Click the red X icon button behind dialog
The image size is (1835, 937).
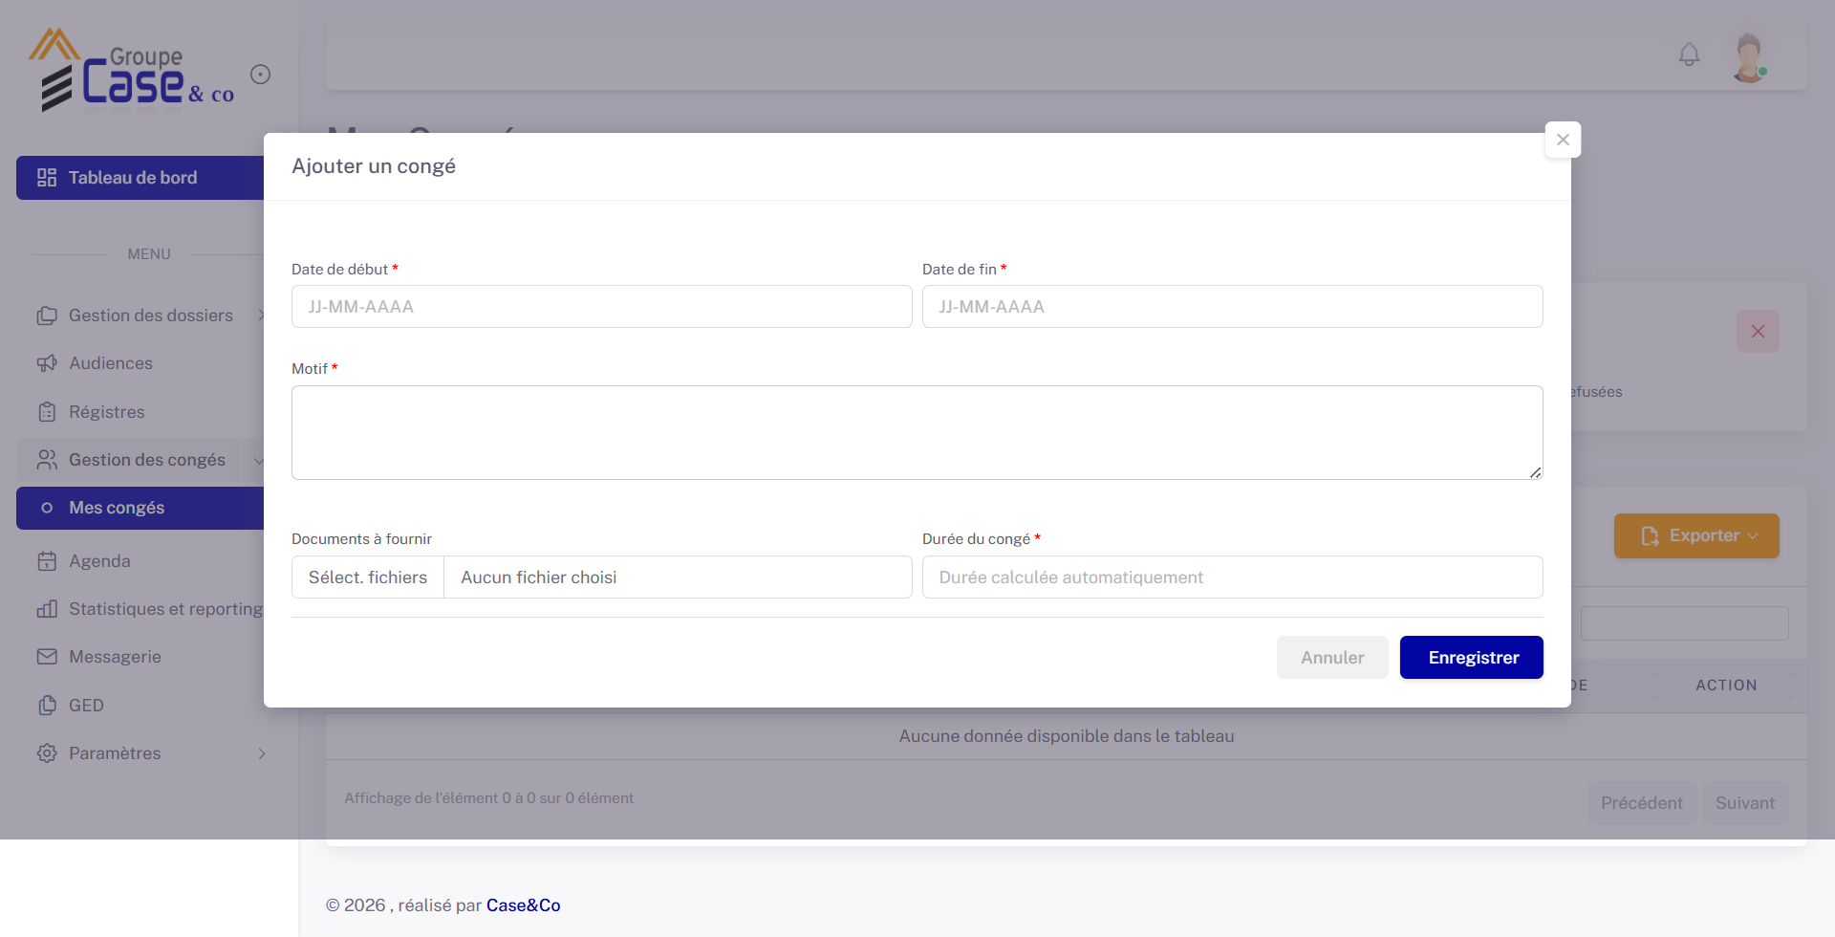(1758, 332)
